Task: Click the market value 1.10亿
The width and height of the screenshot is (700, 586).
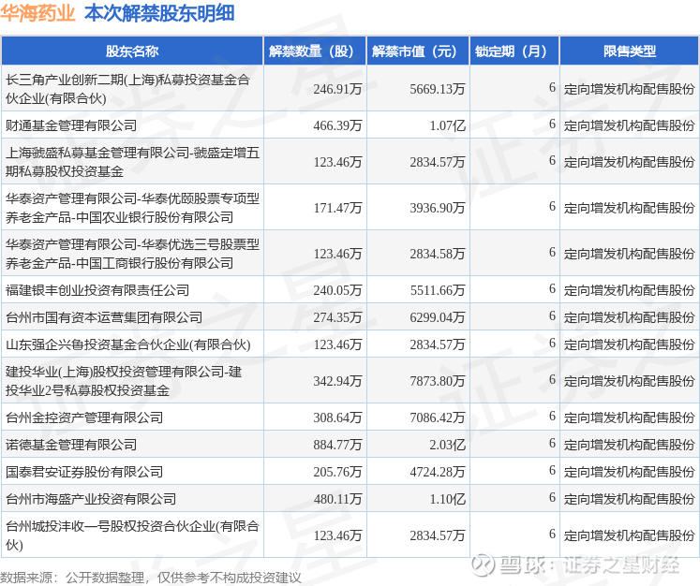Action: pos(447,500)
